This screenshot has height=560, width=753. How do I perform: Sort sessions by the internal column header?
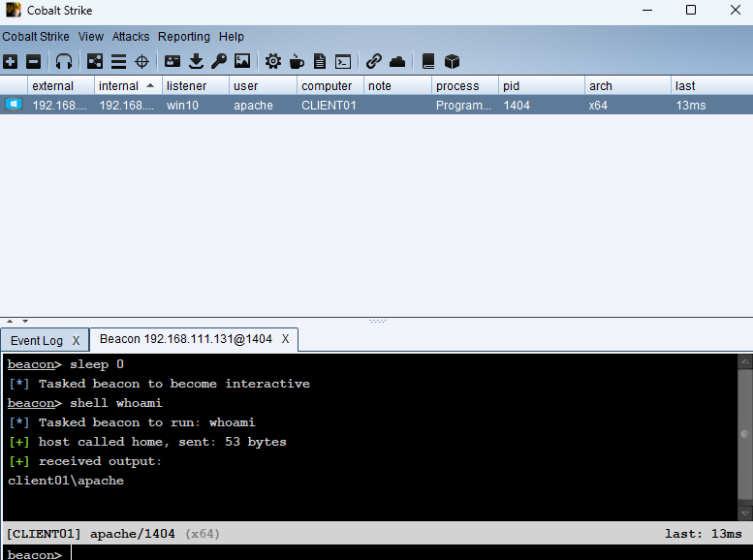[119, 85]
